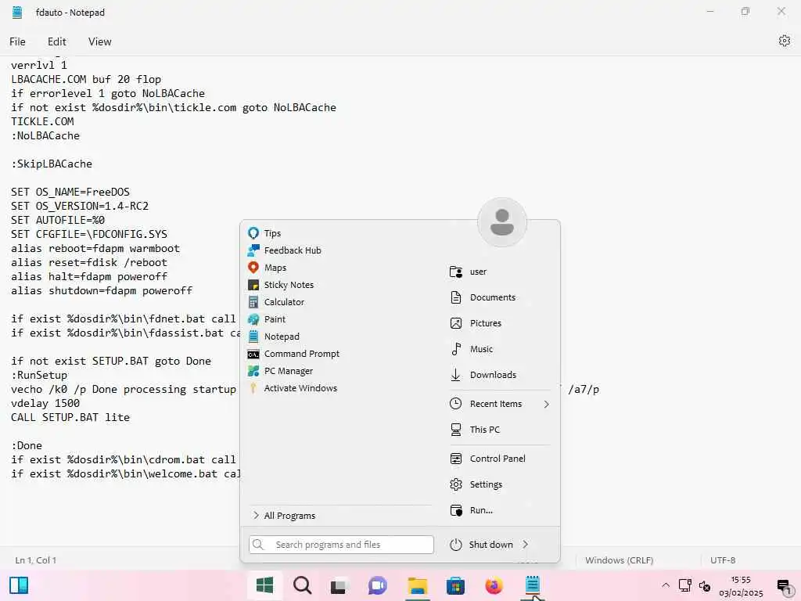Launch Command Prompt
This screenshot has width=801, height=601.
click(x=294, y=354)
